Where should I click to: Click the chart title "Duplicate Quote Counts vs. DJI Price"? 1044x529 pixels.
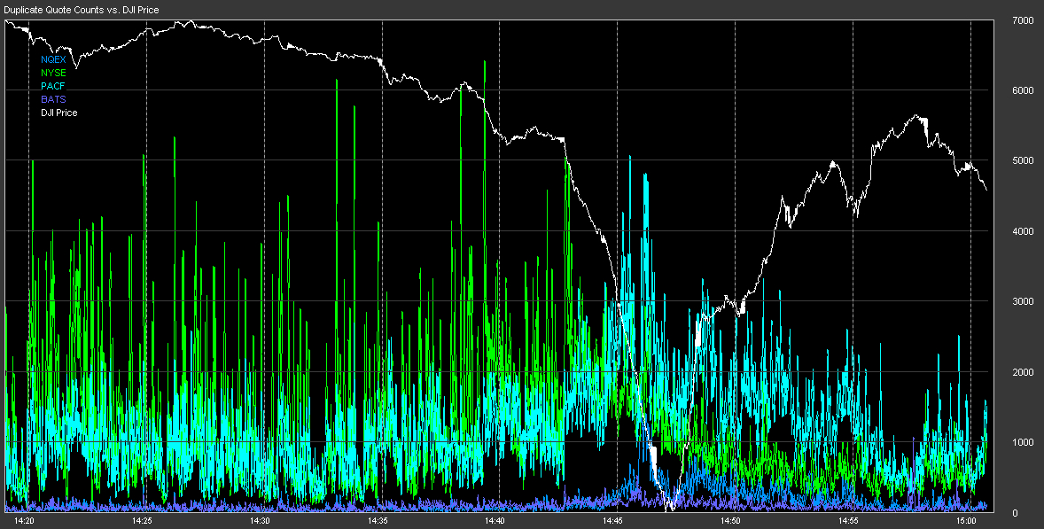[82, 10]
